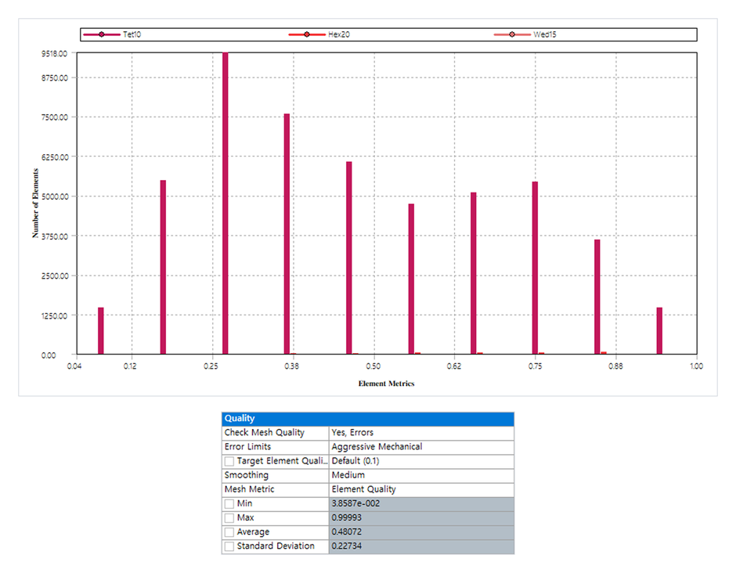Screen dimensions: 736x573
Task: Collapse the Quality section header
Action: [x=368, y=419]
